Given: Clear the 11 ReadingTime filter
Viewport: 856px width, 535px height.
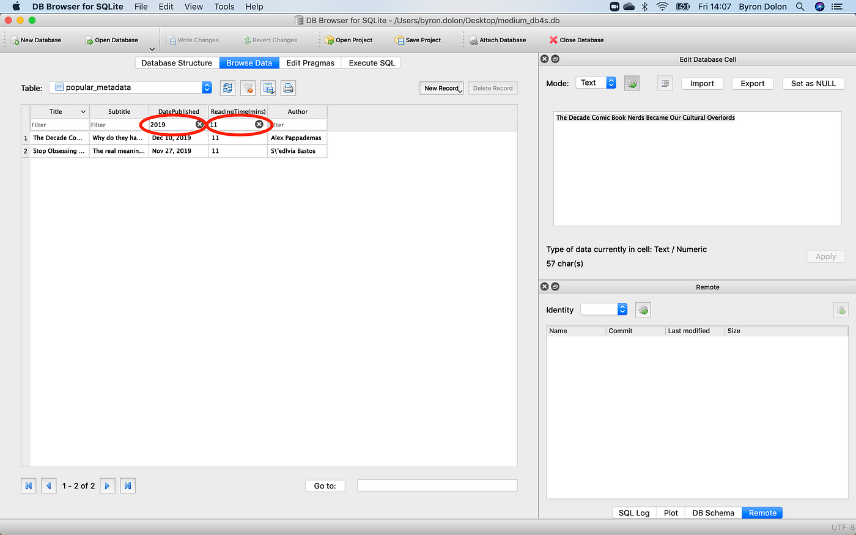Looking at the screenshot, I should click(259, 124).
